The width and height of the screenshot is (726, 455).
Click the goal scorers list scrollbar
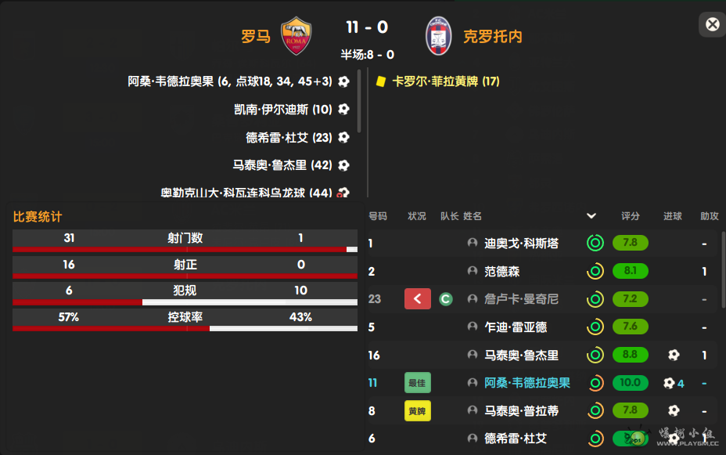click(359, 102)
